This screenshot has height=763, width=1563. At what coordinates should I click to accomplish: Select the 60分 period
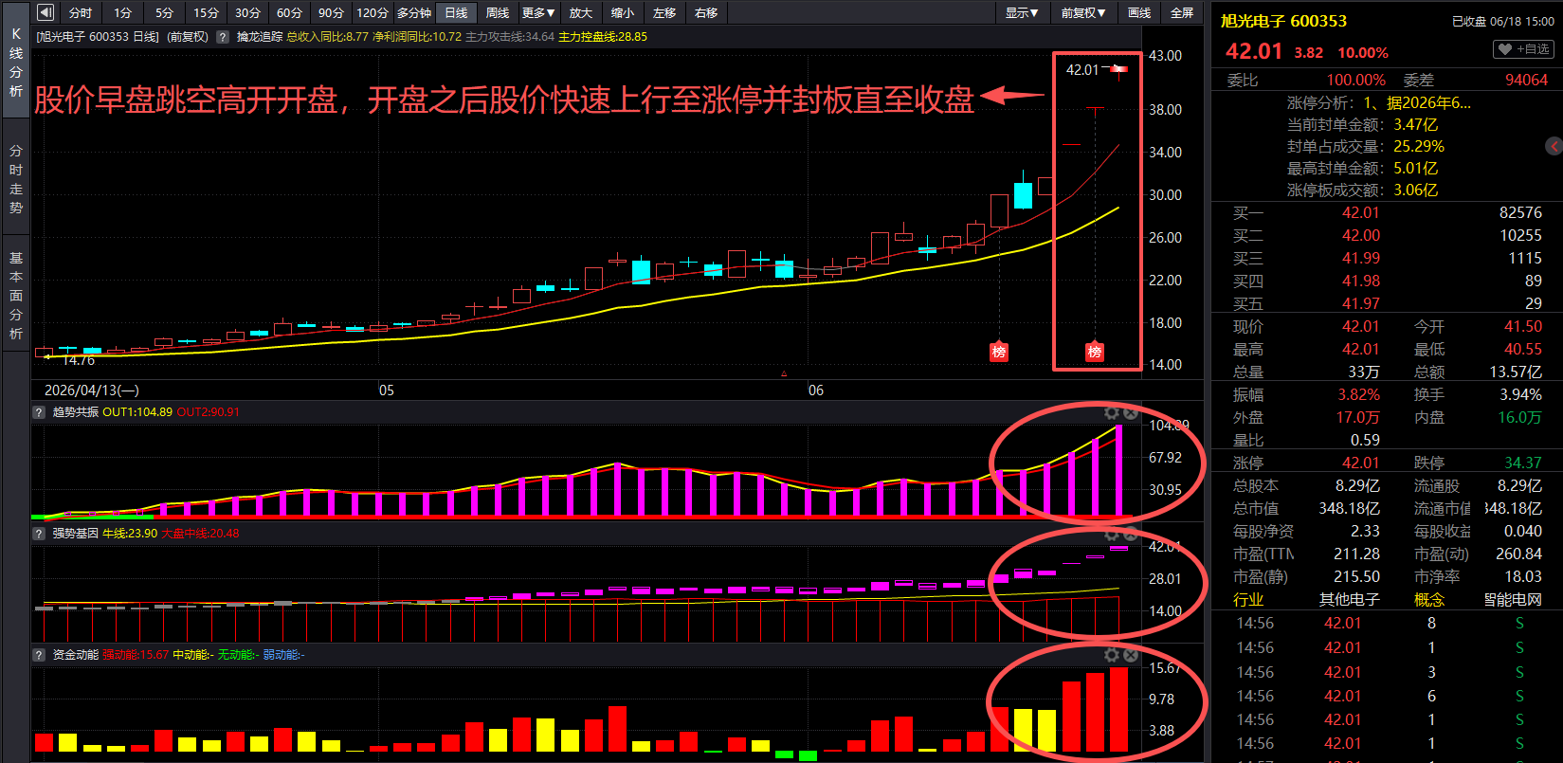click(289, 12)
